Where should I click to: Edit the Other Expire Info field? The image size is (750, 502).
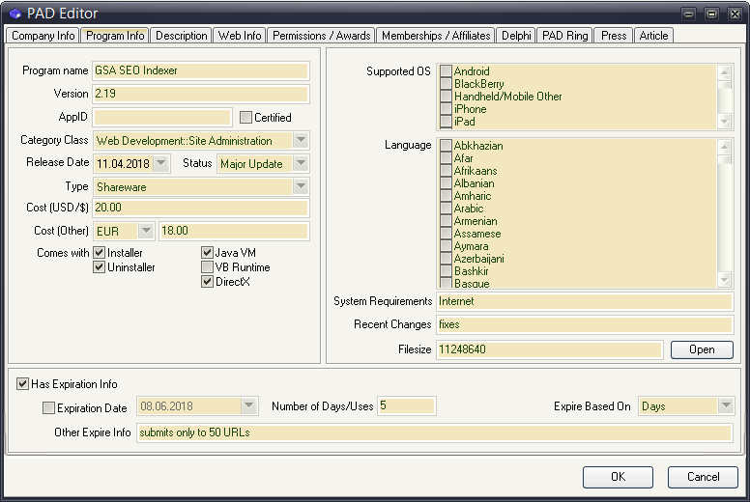click(435, 432)
